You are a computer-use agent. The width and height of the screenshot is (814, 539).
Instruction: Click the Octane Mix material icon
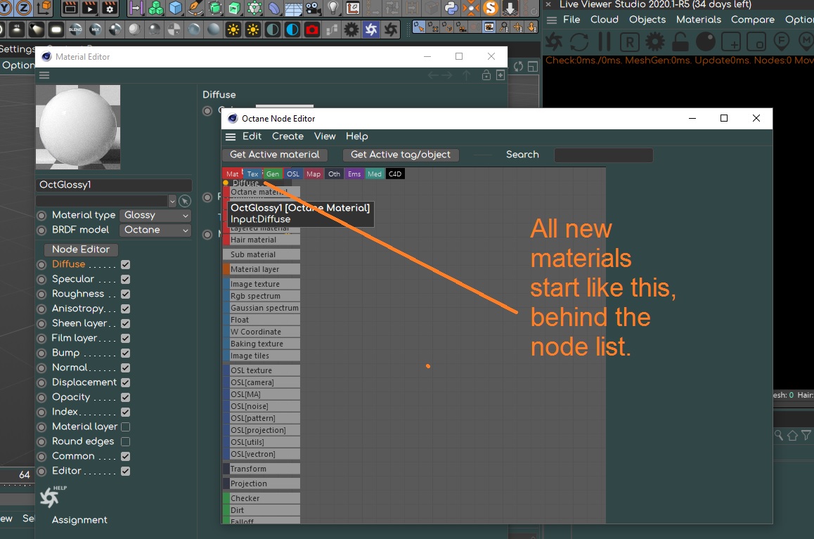pyautogui.click(x=95, y=29)
